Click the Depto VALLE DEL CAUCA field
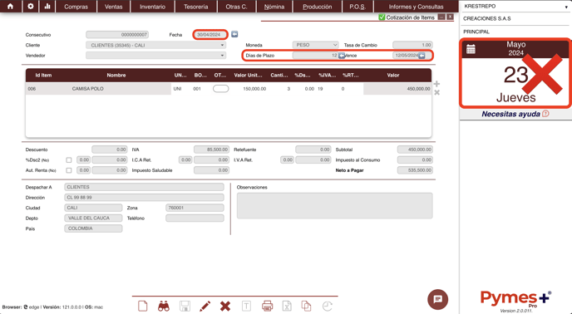Image resolution: width=572 pixels, height=314 pixels. (93, 218)
